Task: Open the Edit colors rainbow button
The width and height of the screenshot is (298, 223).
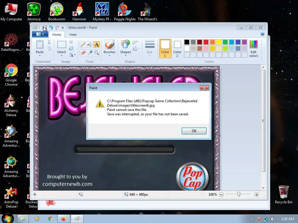Action: pos(253,48)
